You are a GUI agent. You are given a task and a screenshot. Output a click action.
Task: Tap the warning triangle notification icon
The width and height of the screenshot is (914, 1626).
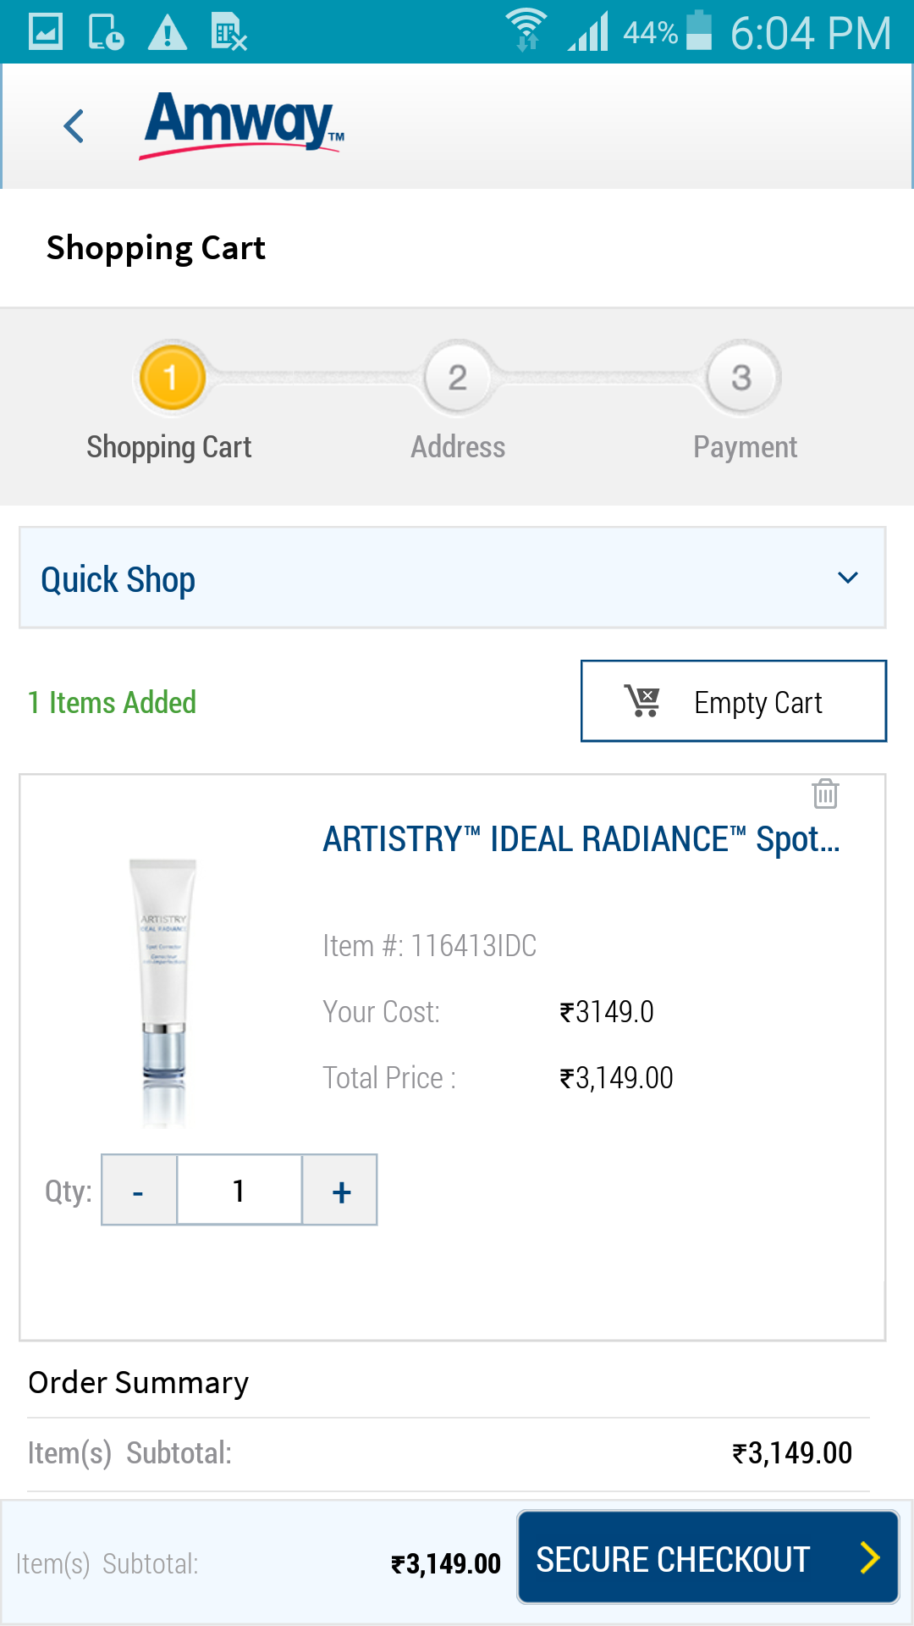tap(168, 33)
